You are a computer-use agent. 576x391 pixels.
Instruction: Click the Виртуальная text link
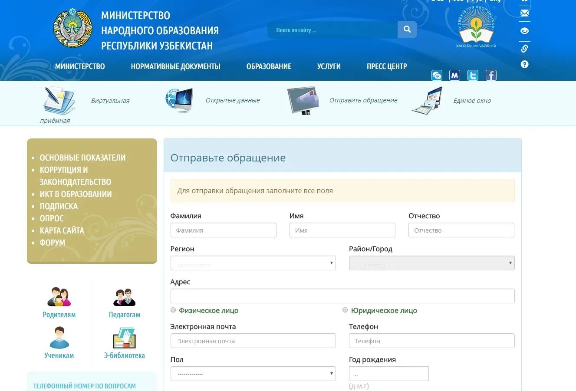[x=110, y=101]
